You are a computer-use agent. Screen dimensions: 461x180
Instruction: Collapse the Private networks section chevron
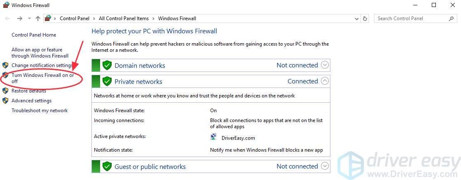click(x=325, y=81)
